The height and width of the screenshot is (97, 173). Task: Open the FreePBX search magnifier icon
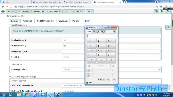click(162, 11)
